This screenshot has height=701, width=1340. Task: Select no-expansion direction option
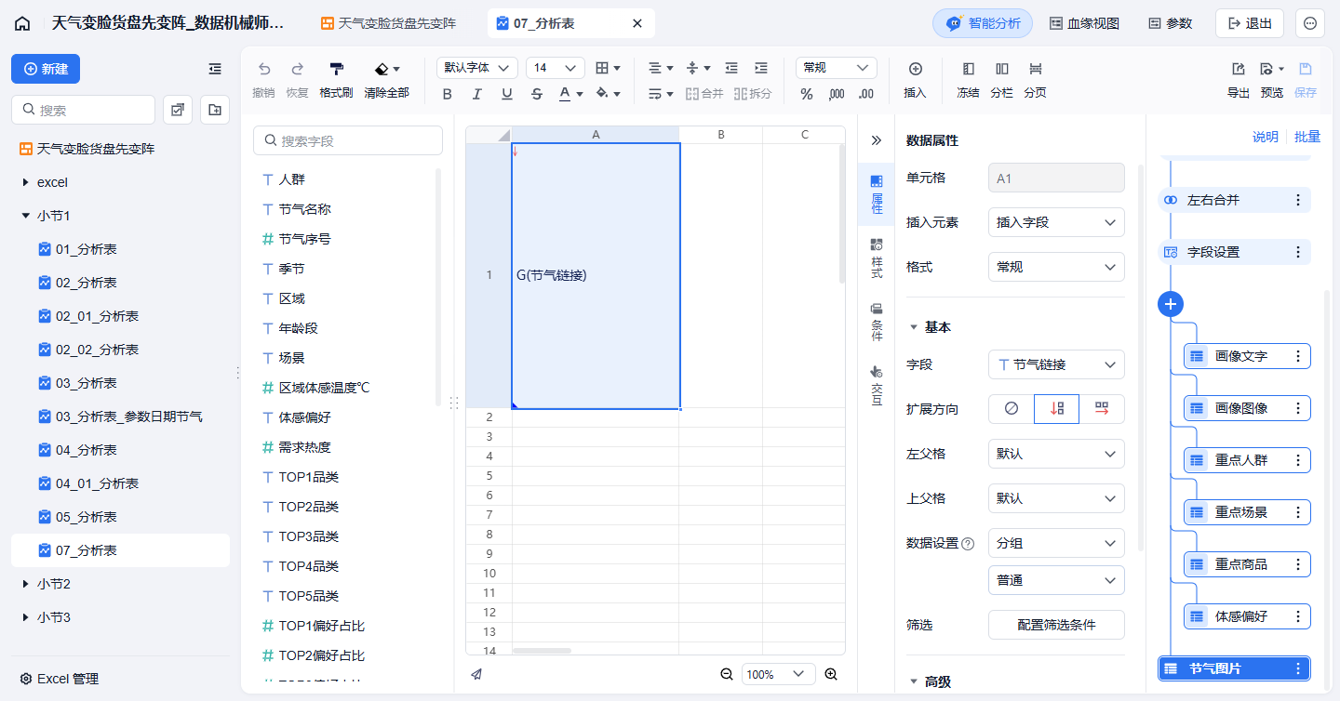pos(1012,409)
